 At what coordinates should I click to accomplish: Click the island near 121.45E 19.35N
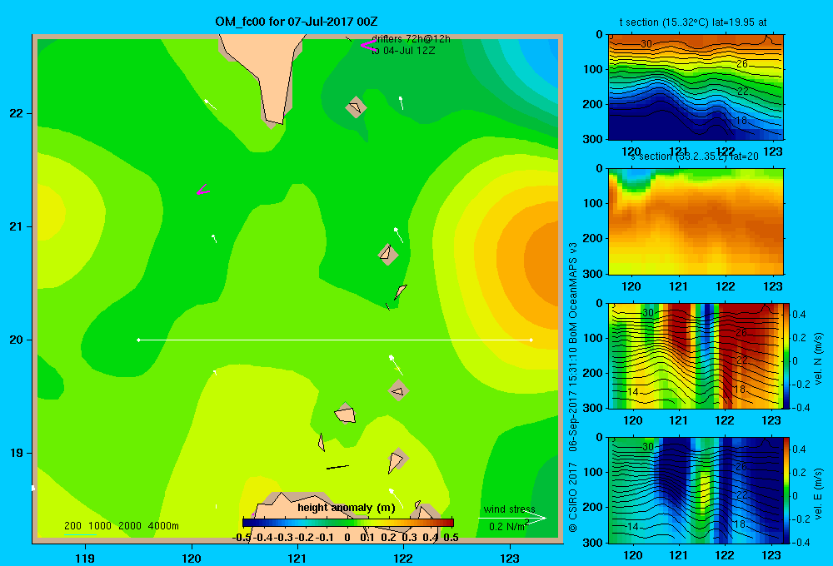(345, 414)
